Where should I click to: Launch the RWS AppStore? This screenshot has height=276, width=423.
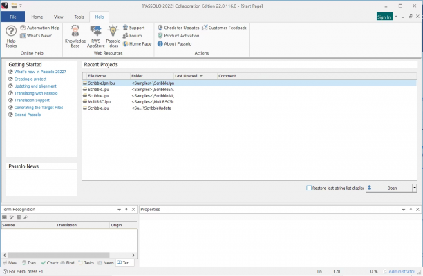pyautogui.click(x=96, y=37)
